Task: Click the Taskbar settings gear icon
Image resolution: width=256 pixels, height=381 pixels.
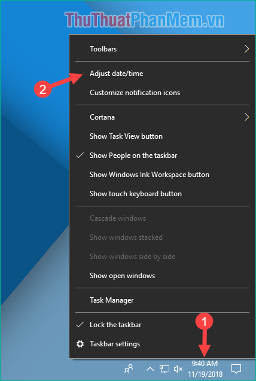Action: point(80,344)
